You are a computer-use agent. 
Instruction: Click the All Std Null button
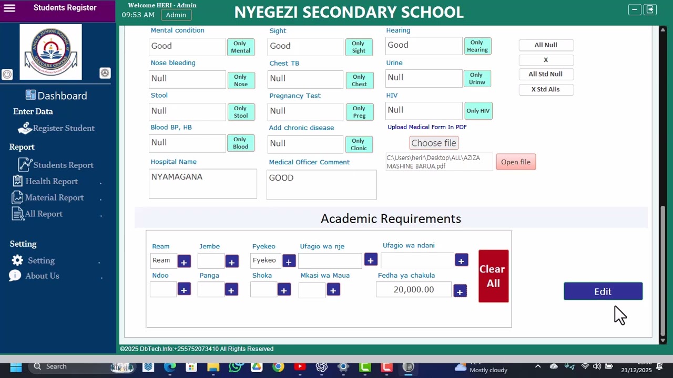546,74
